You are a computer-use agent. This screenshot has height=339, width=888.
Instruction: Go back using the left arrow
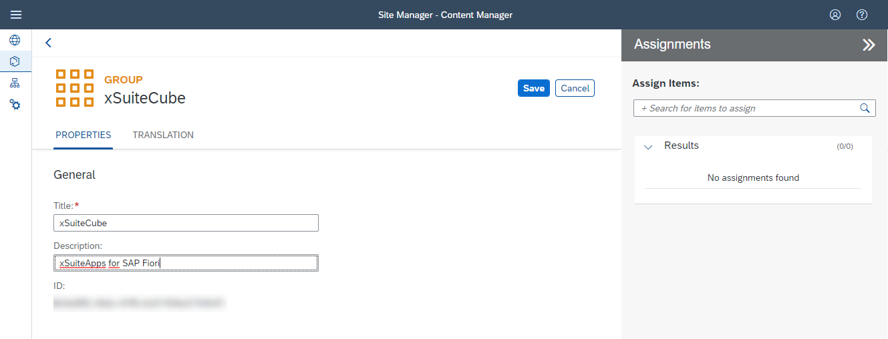[x=48, y=43]
